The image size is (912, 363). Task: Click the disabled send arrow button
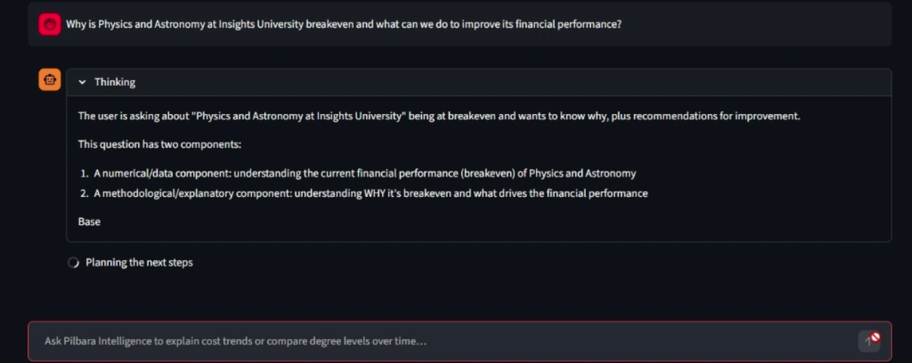pos(869,340)
